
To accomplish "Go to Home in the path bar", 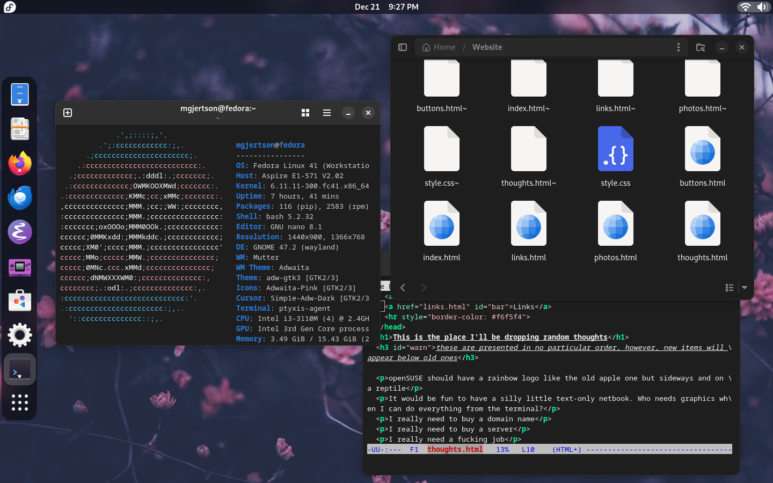I will coord(439,47).
